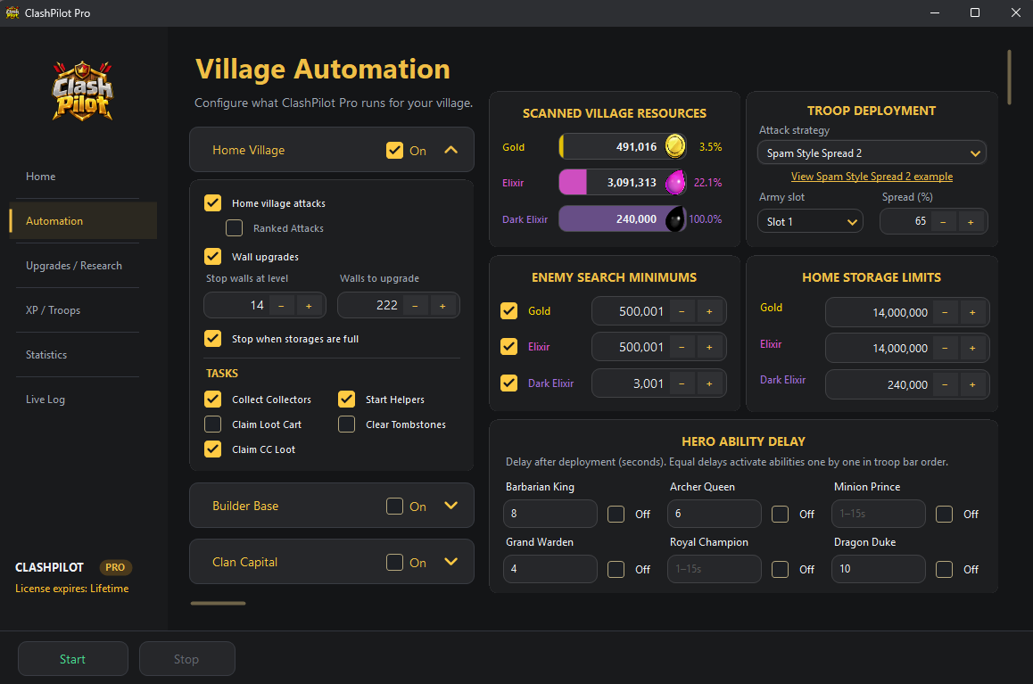This screenshot has height=684, width=1033.
Task: Decrease Stop walls at level value
Action: tap(281, 306)
